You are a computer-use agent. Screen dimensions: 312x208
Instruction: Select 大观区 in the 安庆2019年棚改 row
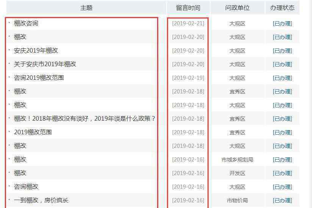click(237, 51)
